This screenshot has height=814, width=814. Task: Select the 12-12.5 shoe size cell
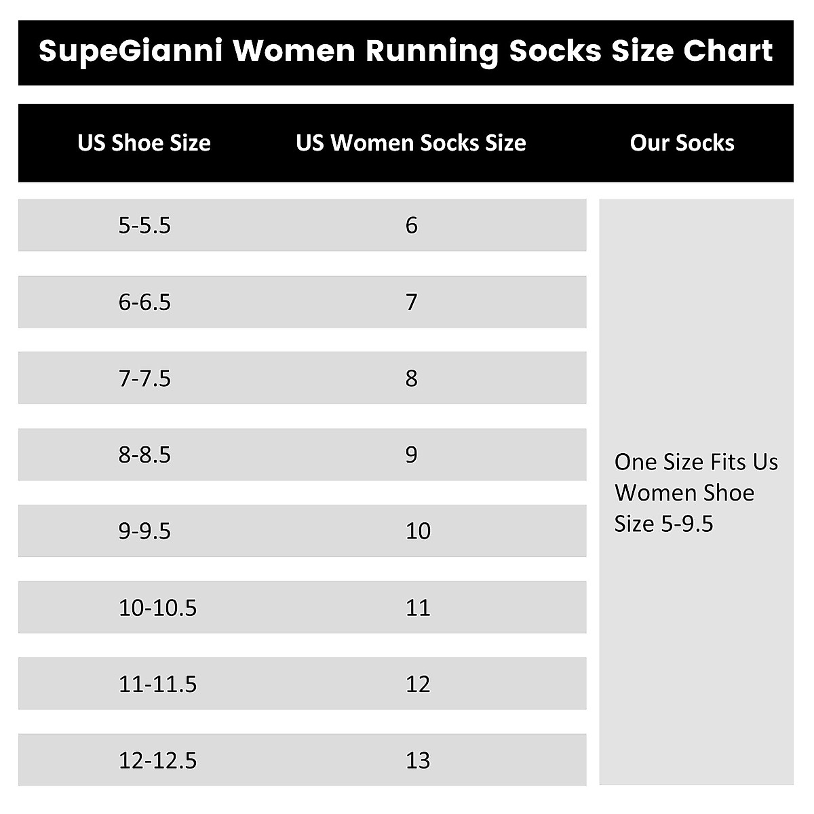tap(157, 760)
